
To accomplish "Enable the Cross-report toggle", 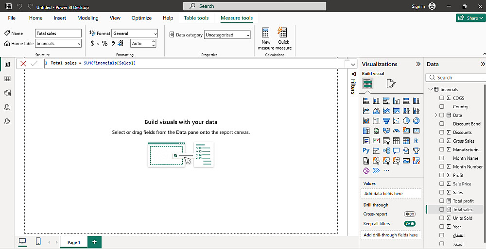I will coord(410,214).
